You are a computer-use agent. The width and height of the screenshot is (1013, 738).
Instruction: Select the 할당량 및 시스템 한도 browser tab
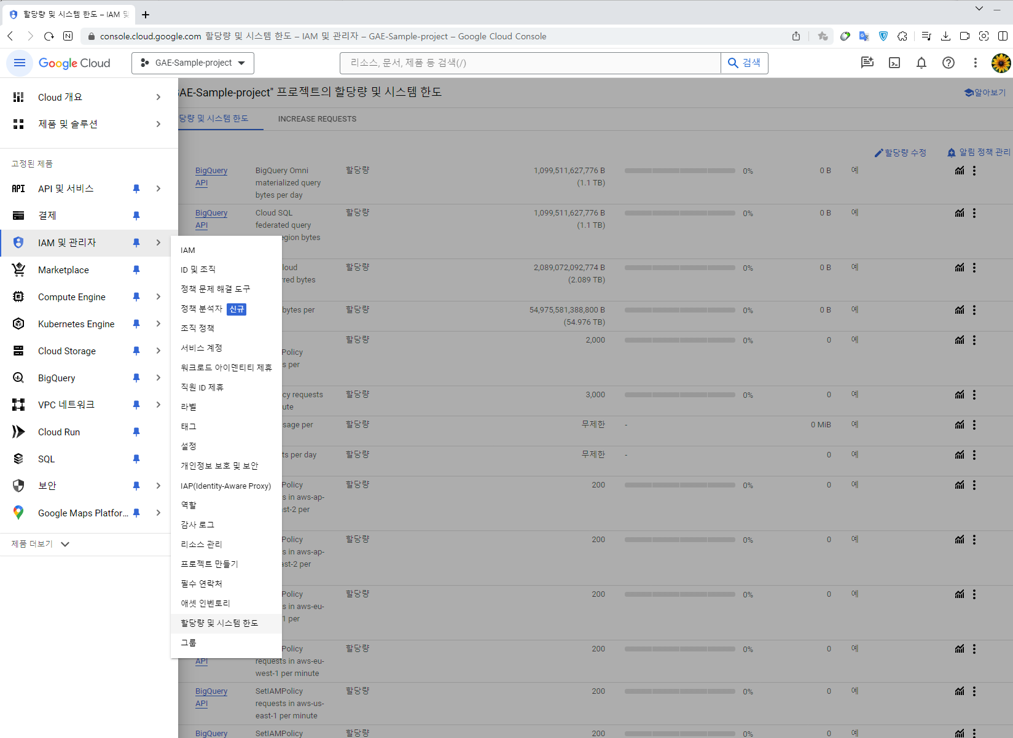(x=69, y=14)
